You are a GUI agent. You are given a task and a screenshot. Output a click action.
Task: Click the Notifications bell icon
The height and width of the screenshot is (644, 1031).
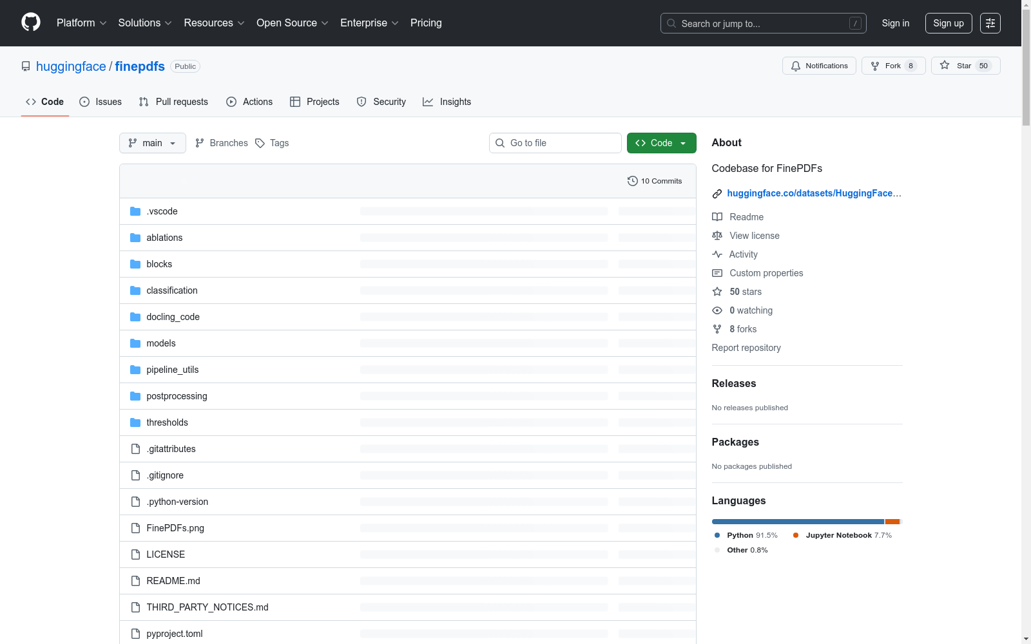(x=796, y=66)
